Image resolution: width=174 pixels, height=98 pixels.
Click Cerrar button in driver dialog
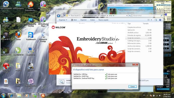pyautogui.click(x=132, y=87)
